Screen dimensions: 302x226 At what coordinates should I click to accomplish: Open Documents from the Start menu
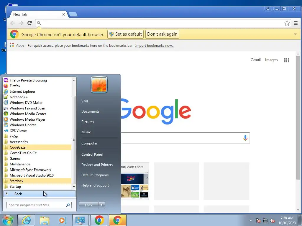[90, 112]
